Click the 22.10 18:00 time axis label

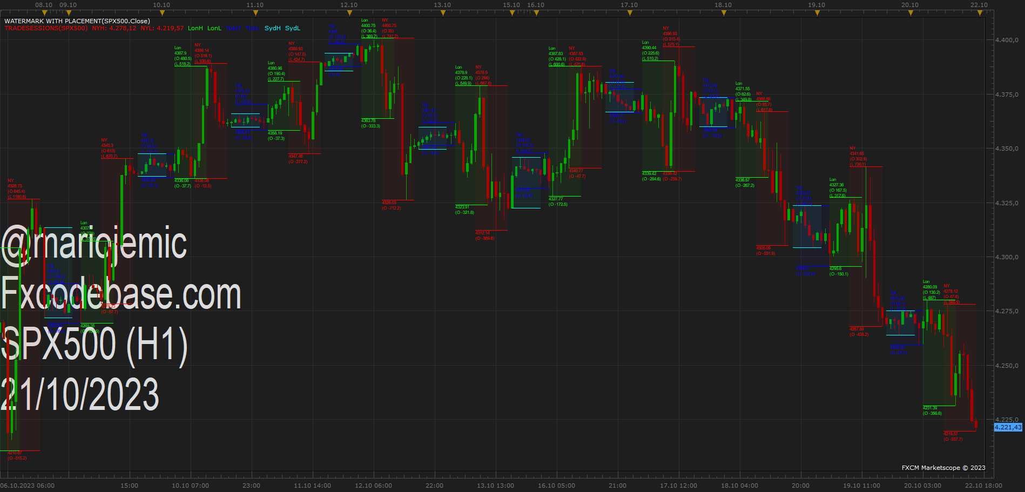click(x=983, y=486)
